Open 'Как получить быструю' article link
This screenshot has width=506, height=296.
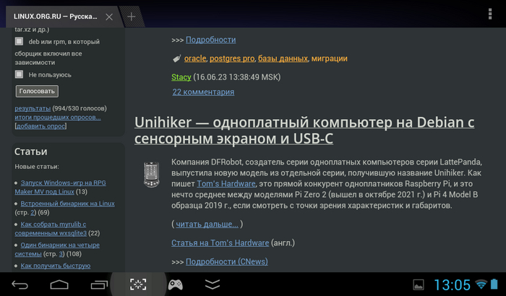(56, 266)
